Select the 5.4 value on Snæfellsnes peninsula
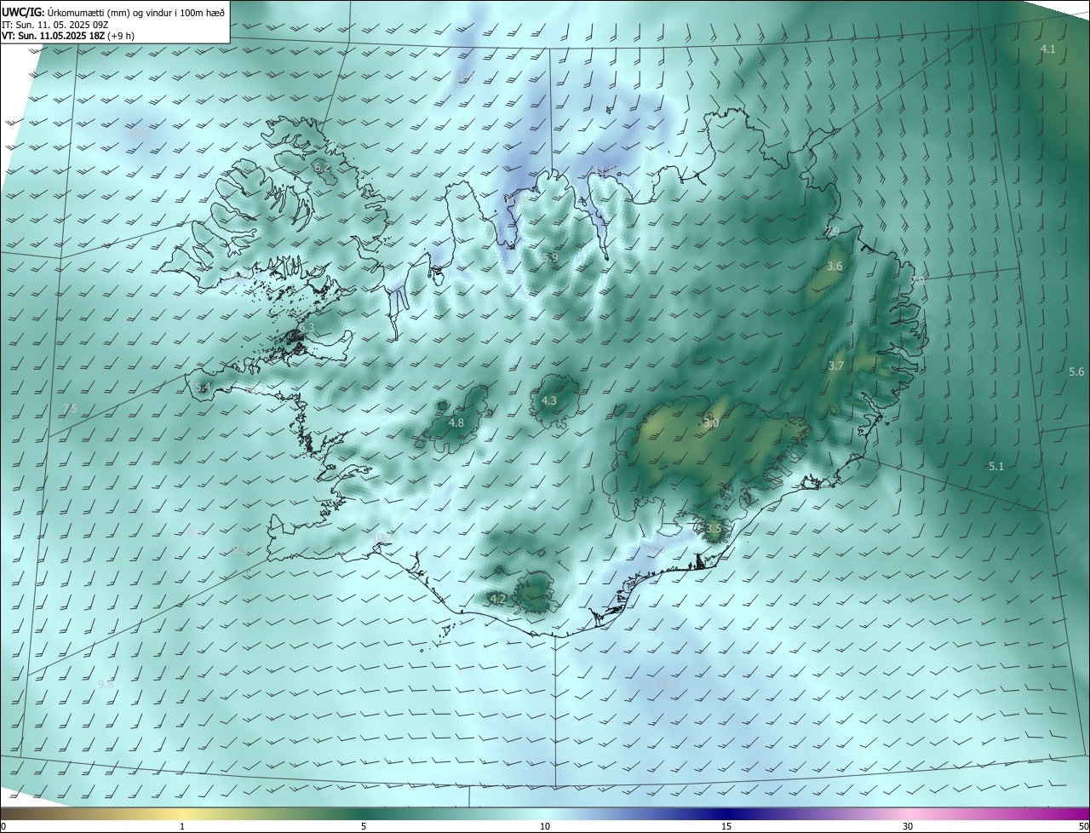The image size is (1090, 833). 203,388
